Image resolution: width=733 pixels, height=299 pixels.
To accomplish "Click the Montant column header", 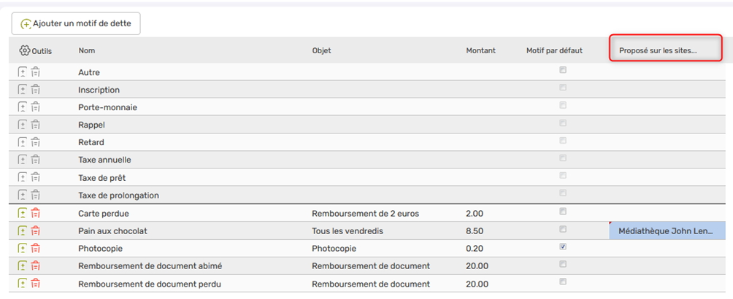I will 480,51.
